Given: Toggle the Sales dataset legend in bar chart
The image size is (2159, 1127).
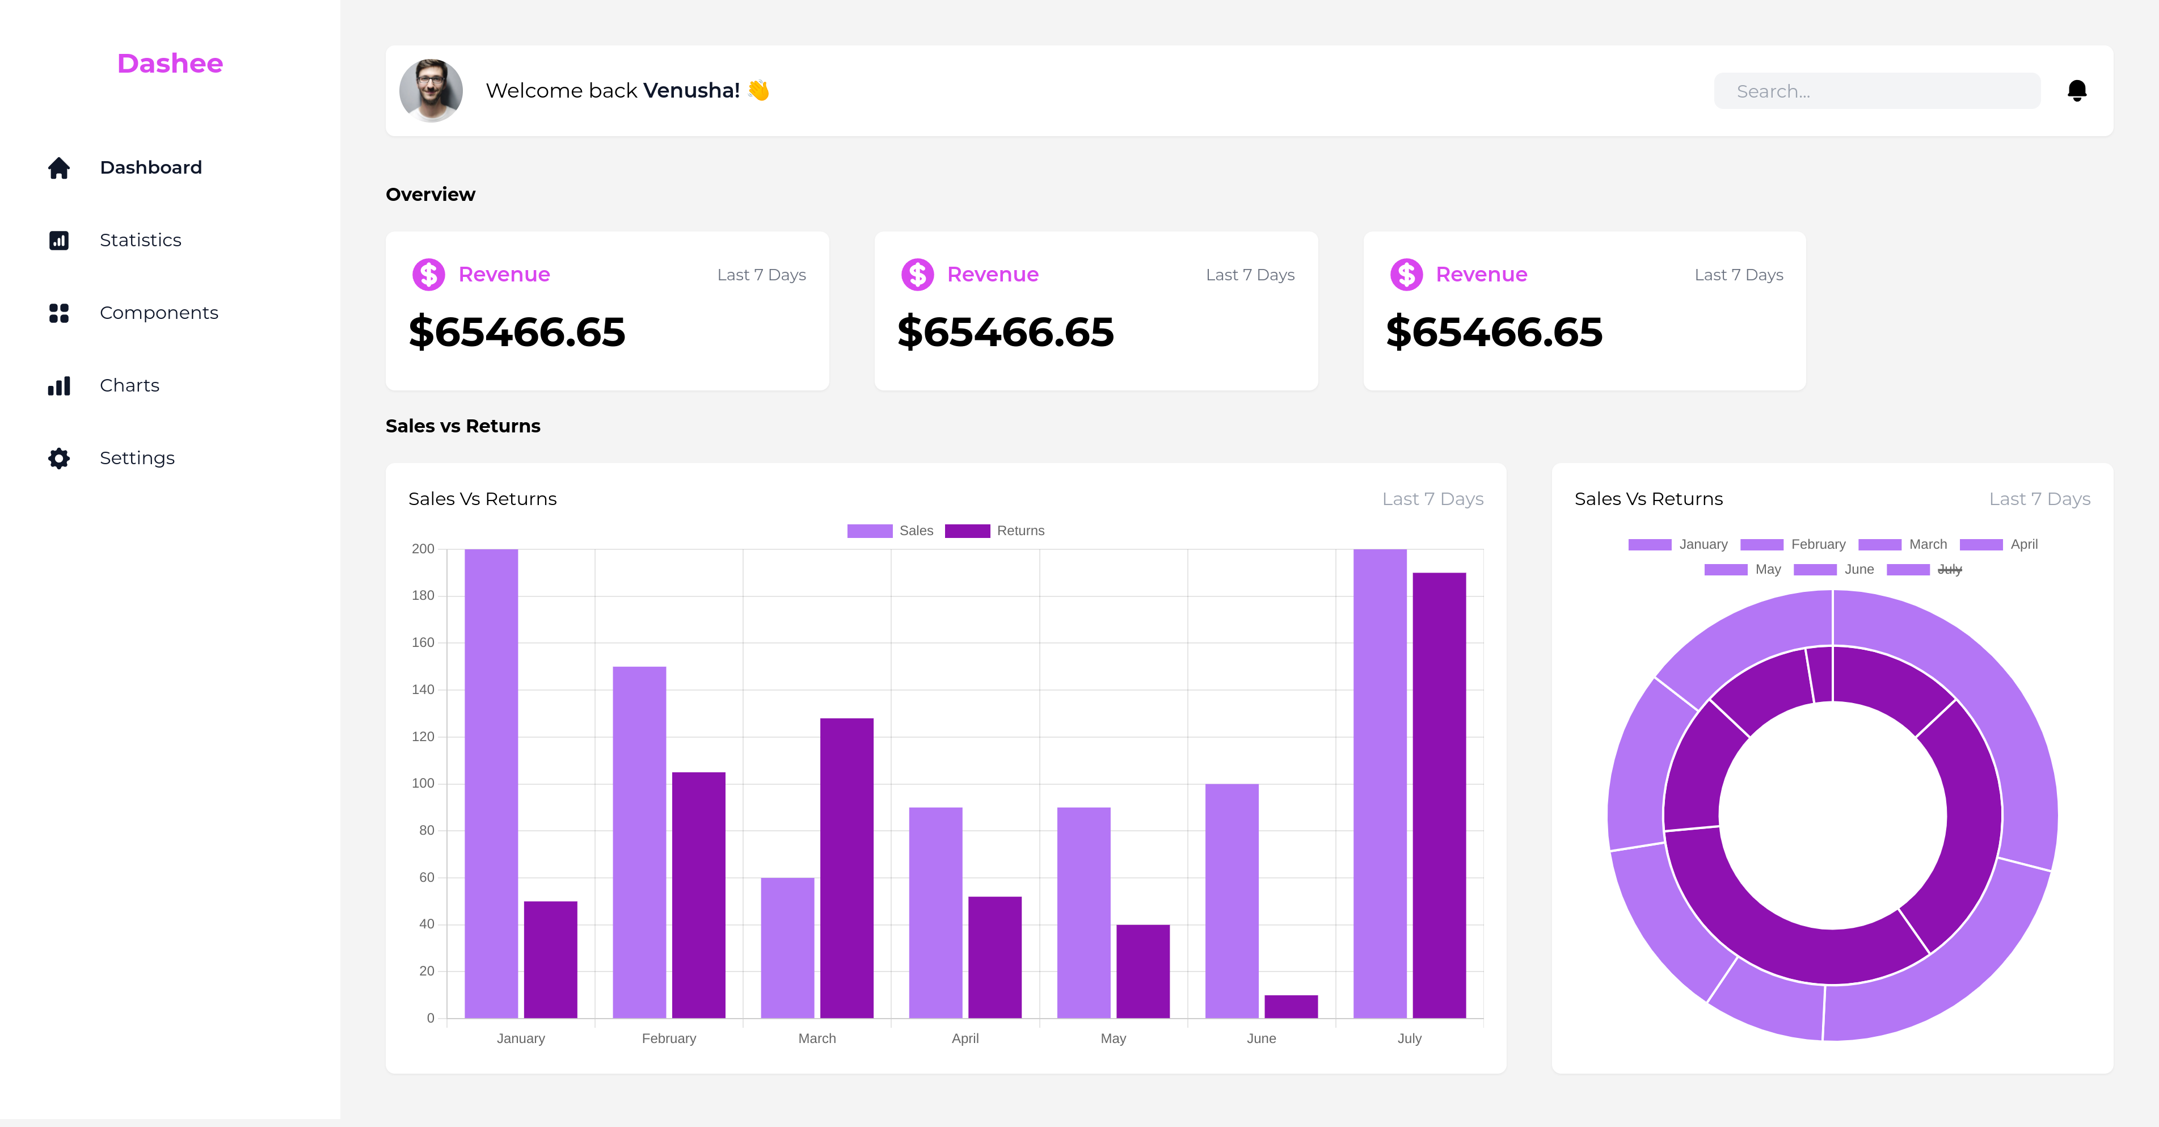Looking at the screenshot, I should pyautogui.click(x=889, y=531).
